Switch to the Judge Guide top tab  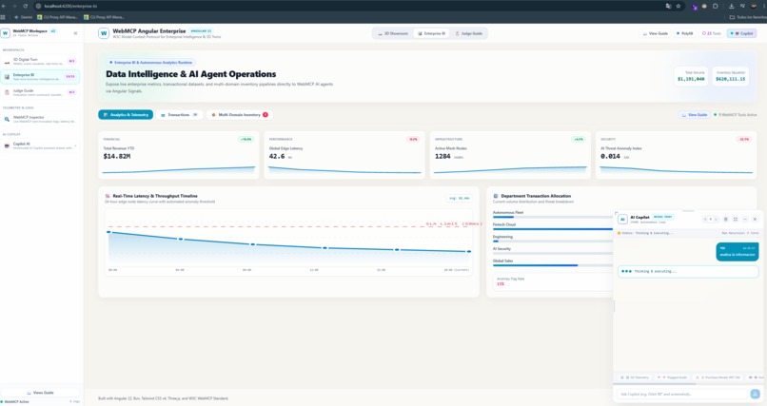pos(469,33)
